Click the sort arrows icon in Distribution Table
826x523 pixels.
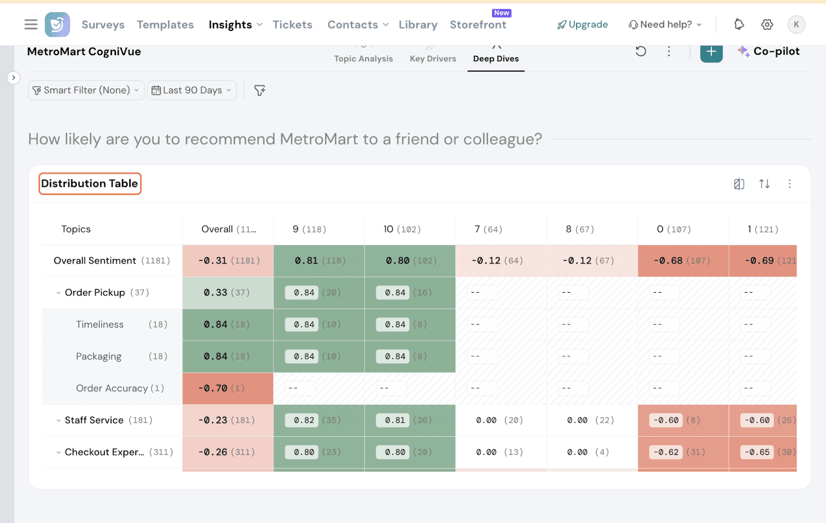tap(764, 184)
